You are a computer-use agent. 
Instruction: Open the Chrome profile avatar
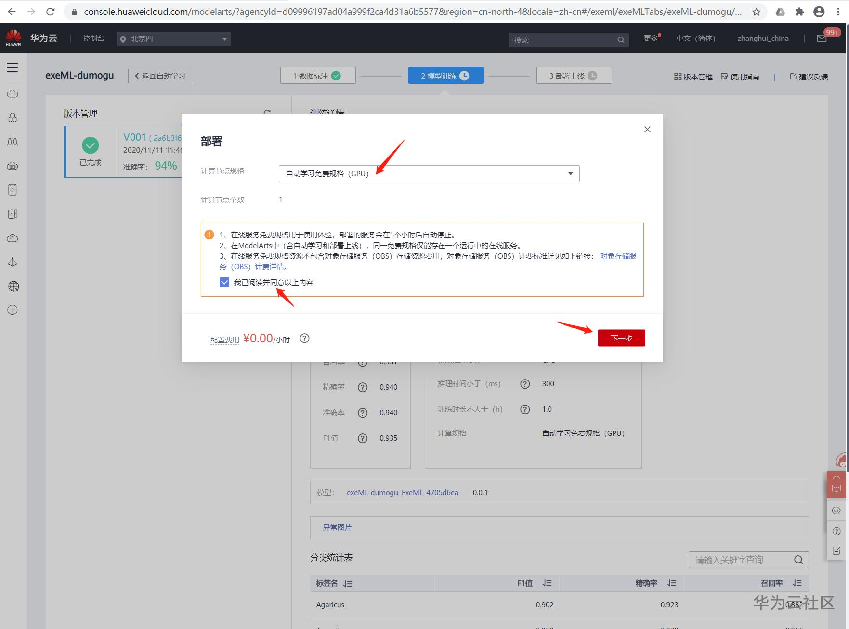(819, 12)
